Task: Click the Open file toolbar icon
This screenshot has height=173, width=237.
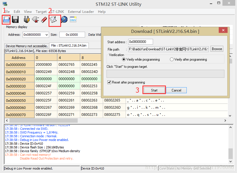Action: coord(7,19)
